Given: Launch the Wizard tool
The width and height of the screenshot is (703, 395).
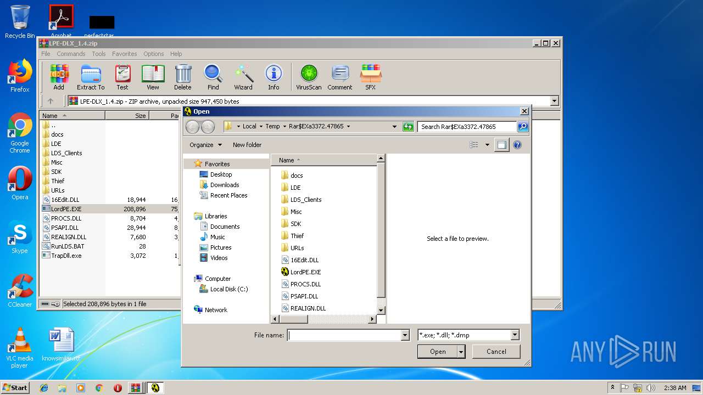Looking at the screenshot, I should [243, 77].
